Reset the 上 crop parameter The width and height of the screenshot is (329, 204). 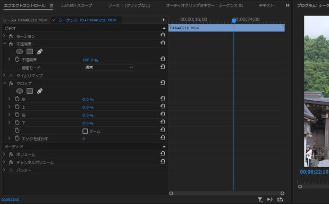click(x=163, y=107)
